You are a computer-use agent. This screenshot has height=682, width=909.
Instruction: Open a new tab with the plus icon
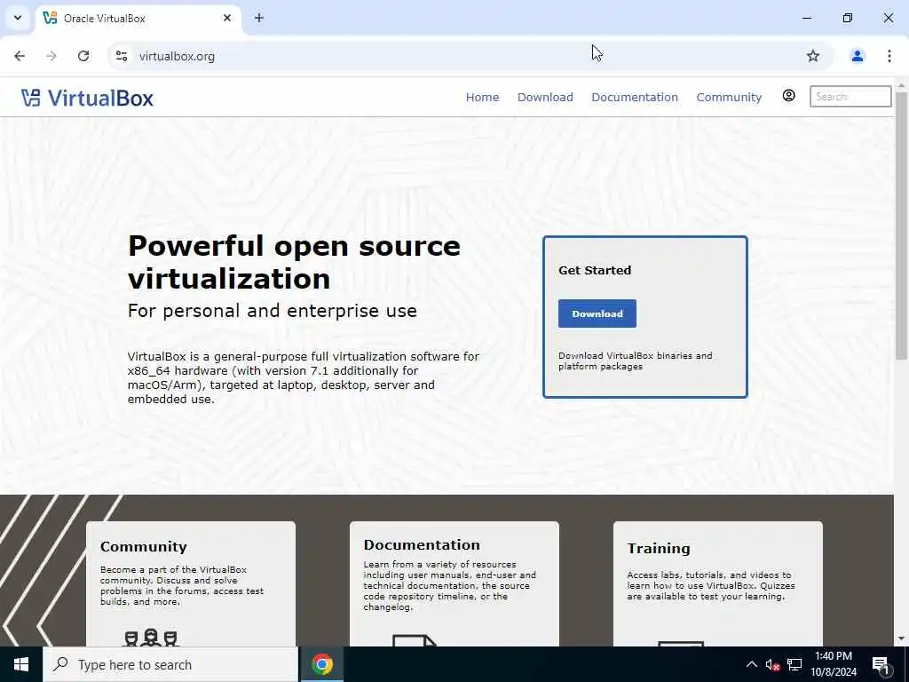259,18
